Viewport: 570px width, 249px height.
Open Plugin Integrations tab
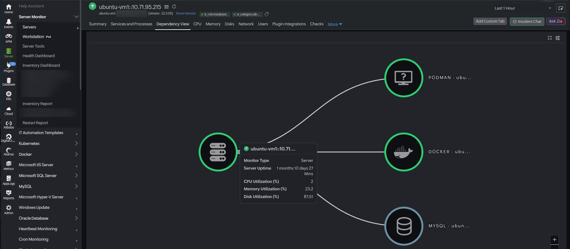(289, 24)
